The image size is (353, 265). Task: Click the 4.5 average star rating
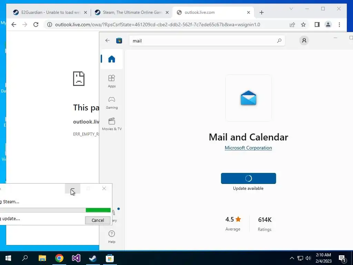click(x=233, y=219)
